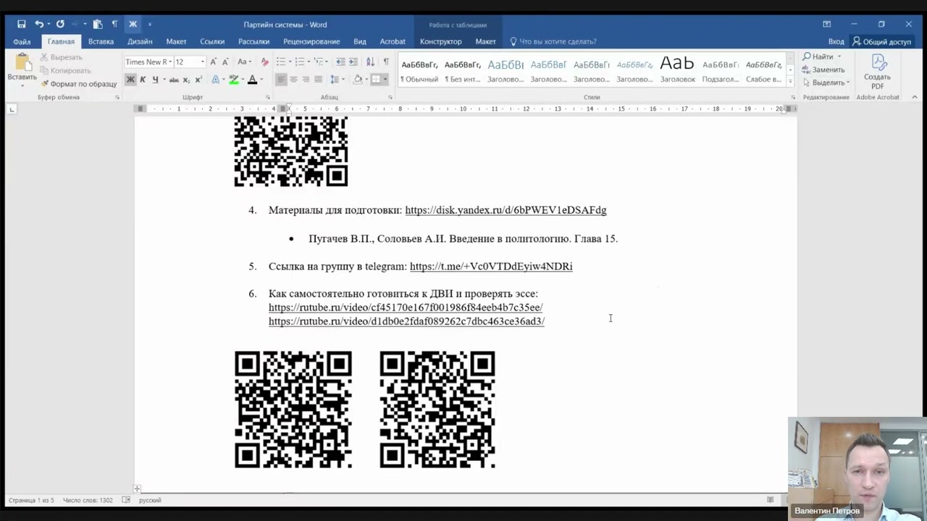Increase paragraph indent
This screenshot has width=927, height=521.
[x=353, y=62]
